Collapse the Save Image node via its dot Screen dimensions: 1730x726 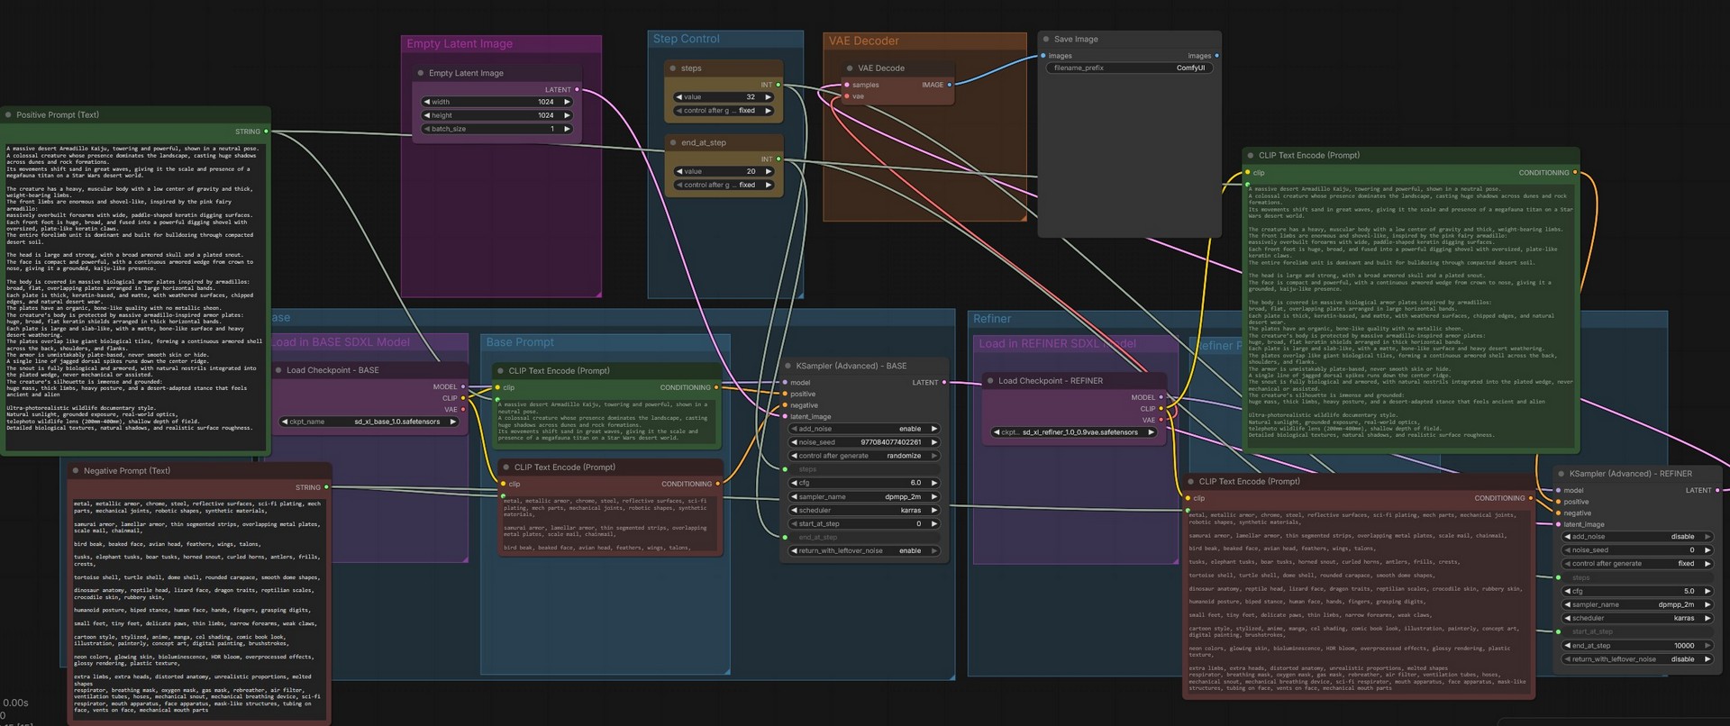pyautogui.click(x=1046, y=40)
